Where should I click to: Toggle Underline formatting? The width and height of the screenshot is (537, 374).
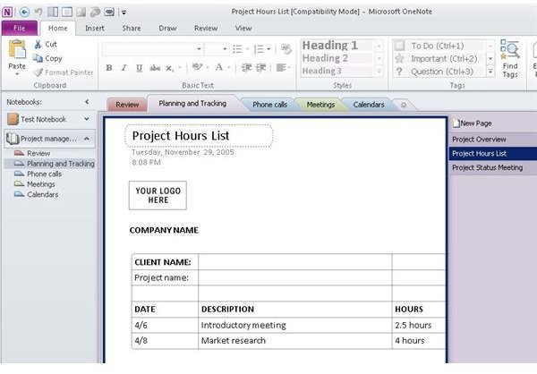click(139, 68)
